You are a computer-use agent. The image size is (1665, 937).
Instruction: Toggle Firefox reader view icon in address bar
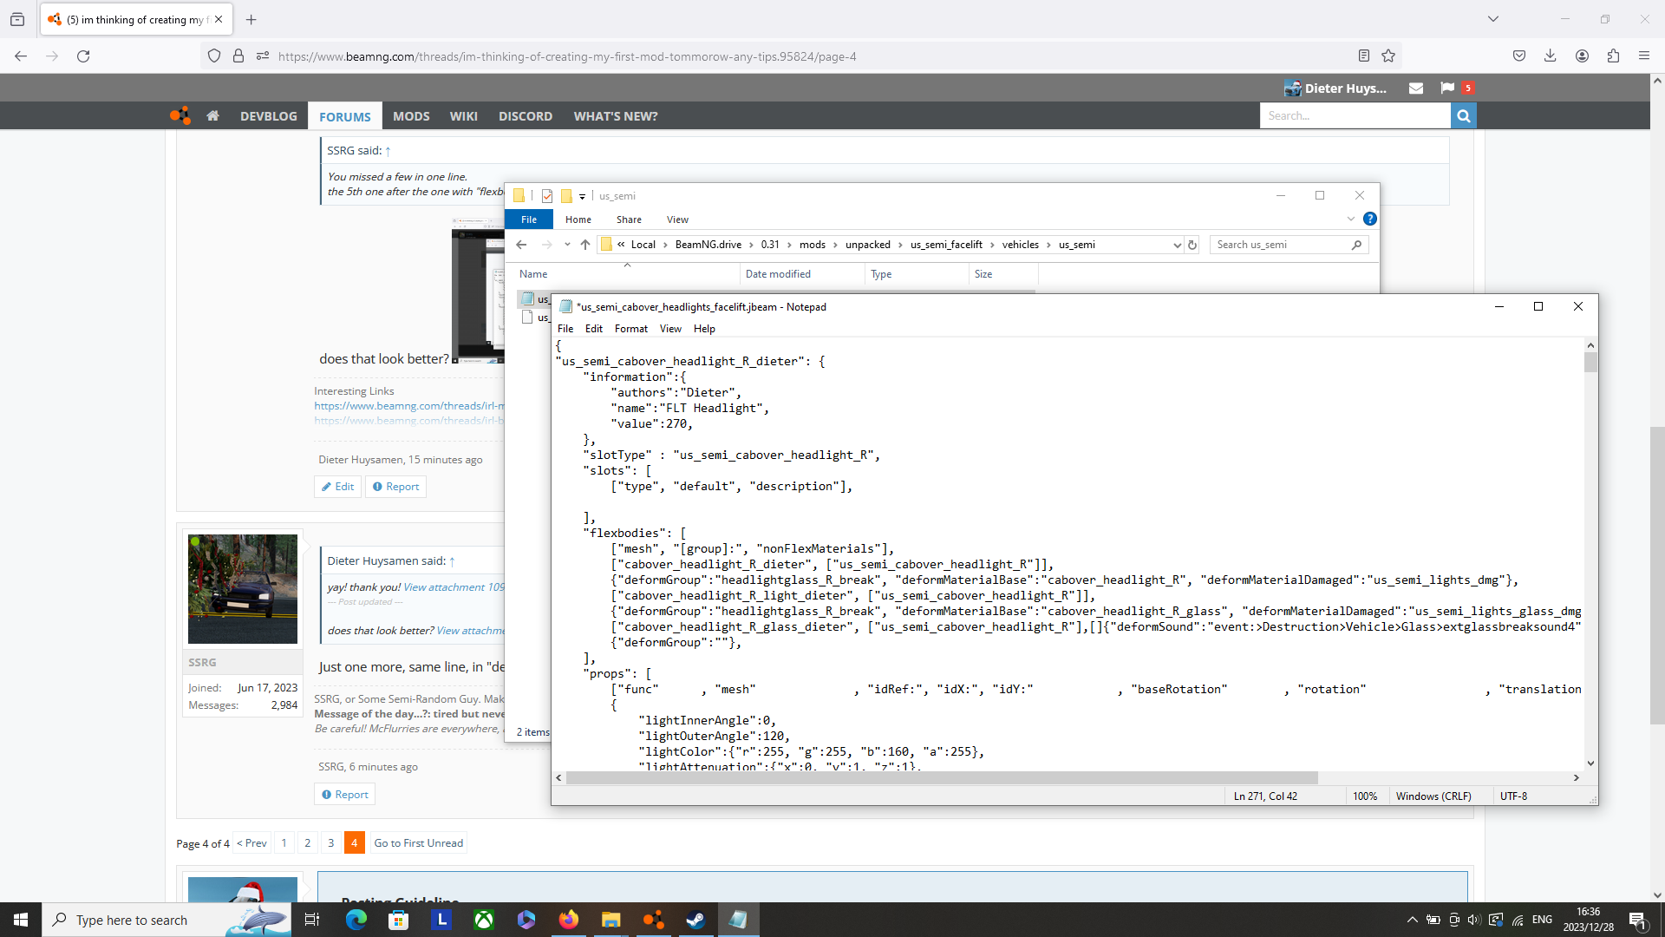tap(1364, 56)
